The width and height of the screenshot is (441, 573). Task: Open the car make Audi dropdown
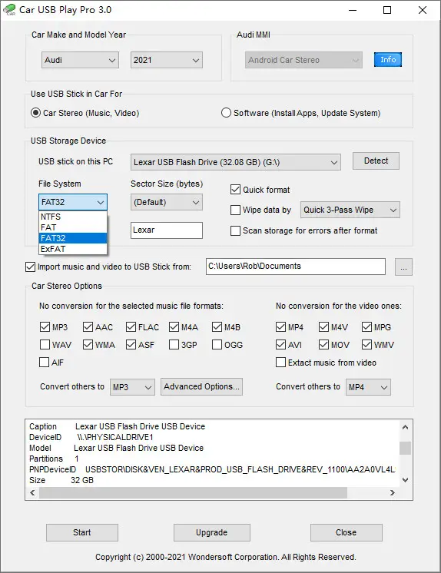(80, 61)
